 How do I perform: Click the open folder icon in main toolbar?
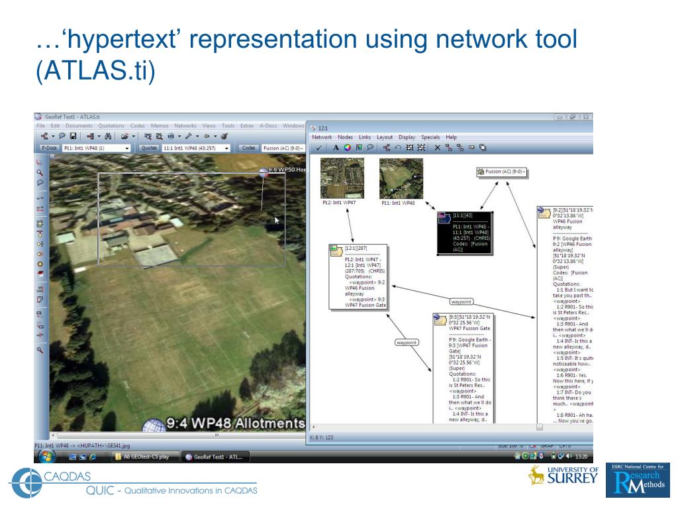[125, 136]
